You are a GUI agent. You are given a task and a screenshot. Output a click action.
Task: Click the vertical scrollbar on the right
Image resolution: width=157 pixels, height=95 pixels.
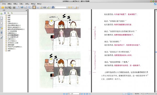click(156, 51)
